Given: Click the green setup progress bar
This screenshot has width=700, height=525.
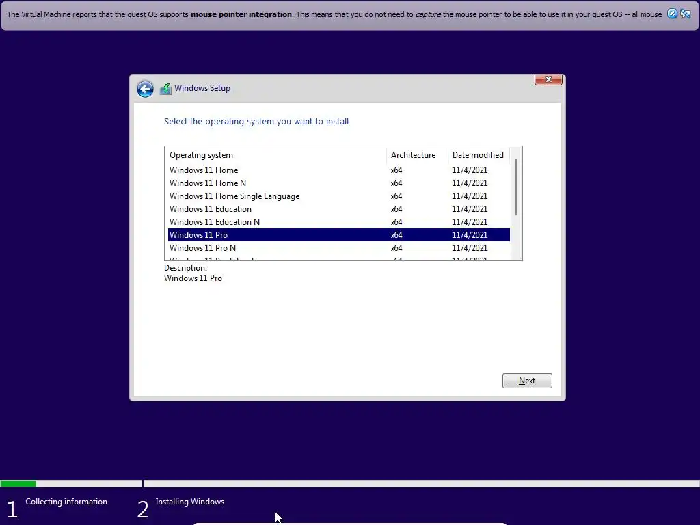Looking at the screenshot, I should coord(18,483).
